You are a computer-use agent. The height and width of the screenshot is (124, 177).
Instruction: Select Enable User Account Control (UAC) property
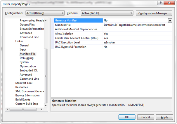77,38
